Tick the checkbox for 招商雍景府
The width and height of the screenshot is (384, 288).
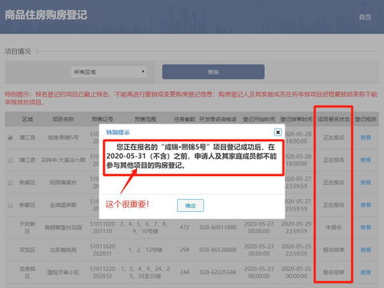(x=10, y=183)
